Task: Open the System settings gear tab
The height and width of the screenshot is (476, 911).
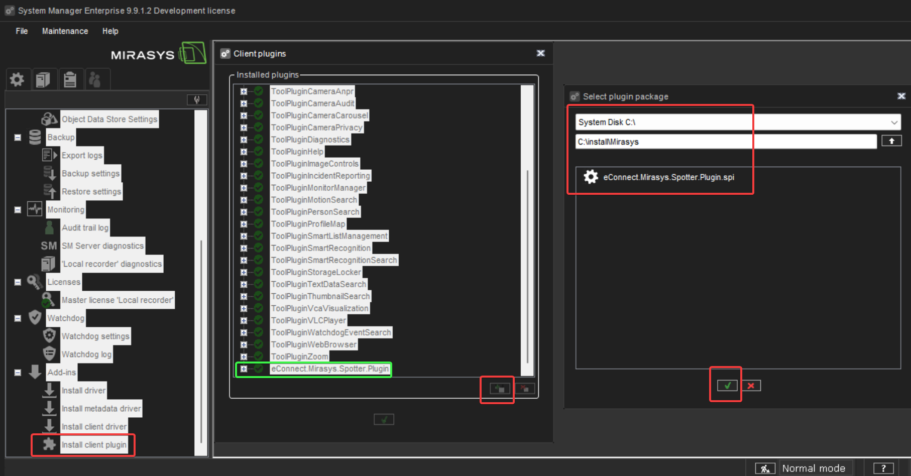Action: pyautogui.click(x=18, y=79)
